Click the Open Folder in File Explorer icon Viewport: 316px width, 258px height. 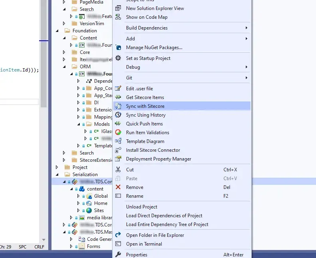118,235
